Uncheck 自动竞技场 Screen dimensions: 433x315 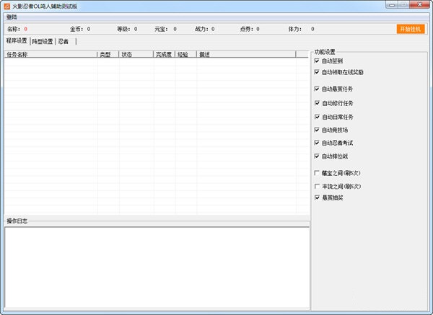317,130
